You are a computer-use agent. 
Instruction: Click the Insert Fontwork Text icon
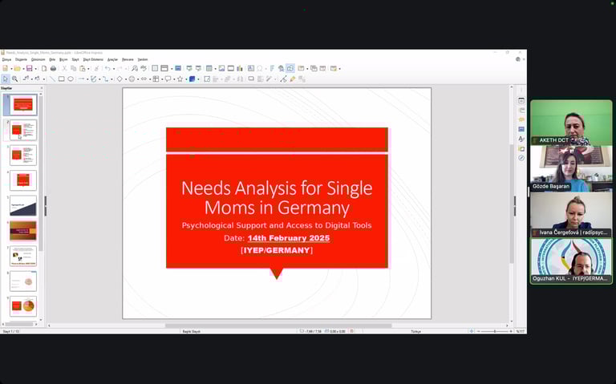click(x=272, y=69)
